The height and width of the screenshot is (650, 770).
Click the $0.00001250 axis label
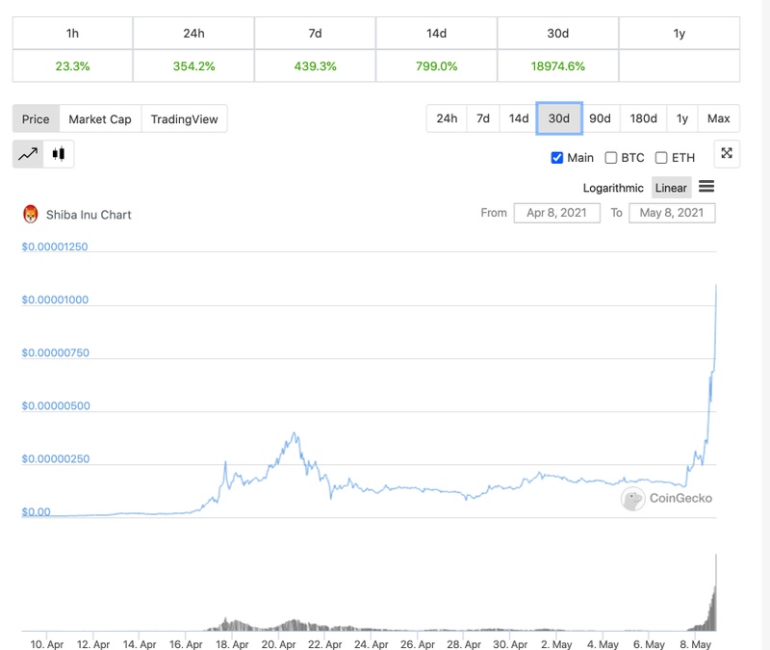click(x=55, y=247)
